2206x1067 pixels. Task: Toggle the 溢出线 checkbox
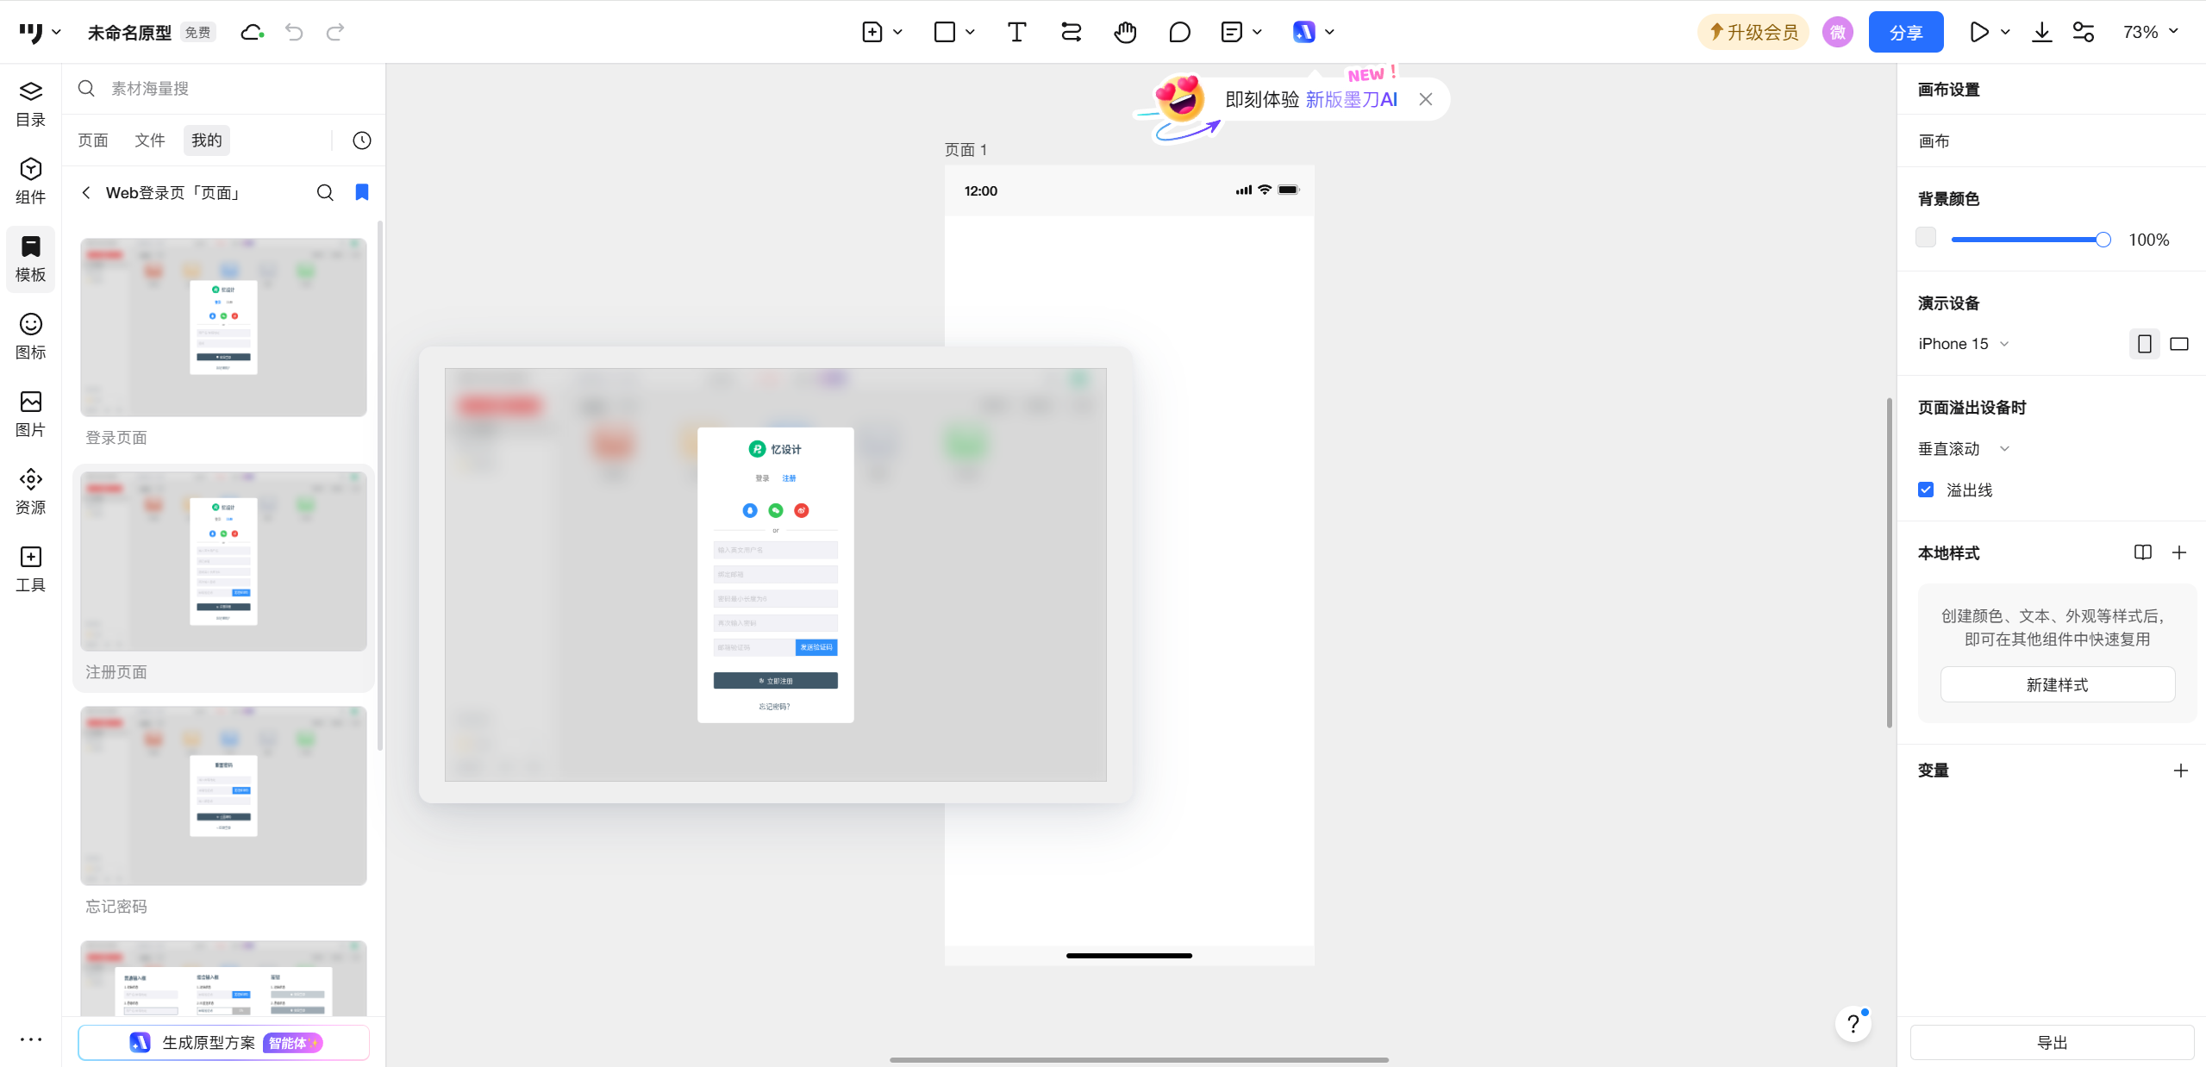click(1926, 490)
